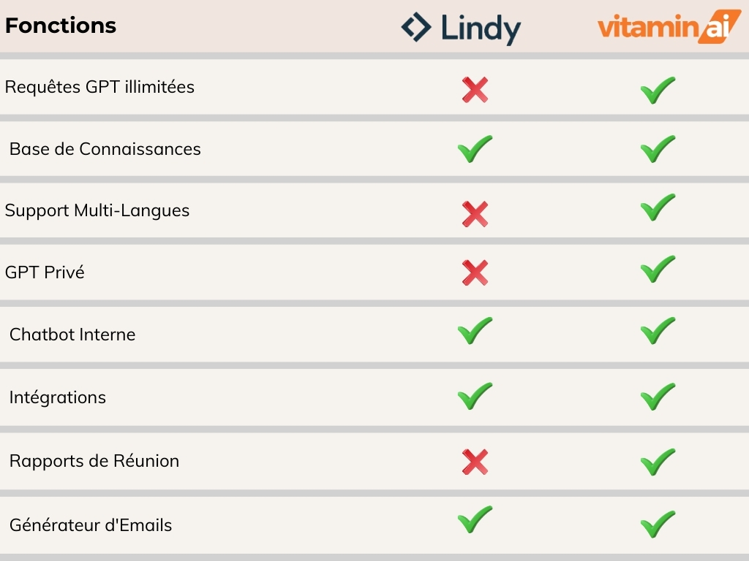Click Lindy's green check for Base de Connaissances

pyautogui.click(x=475, y=149)
